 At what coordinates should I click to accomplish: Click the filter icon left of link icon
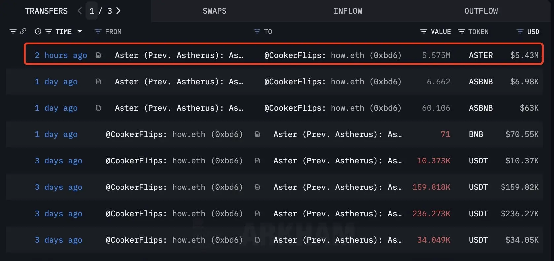click(x=13, y=32)
